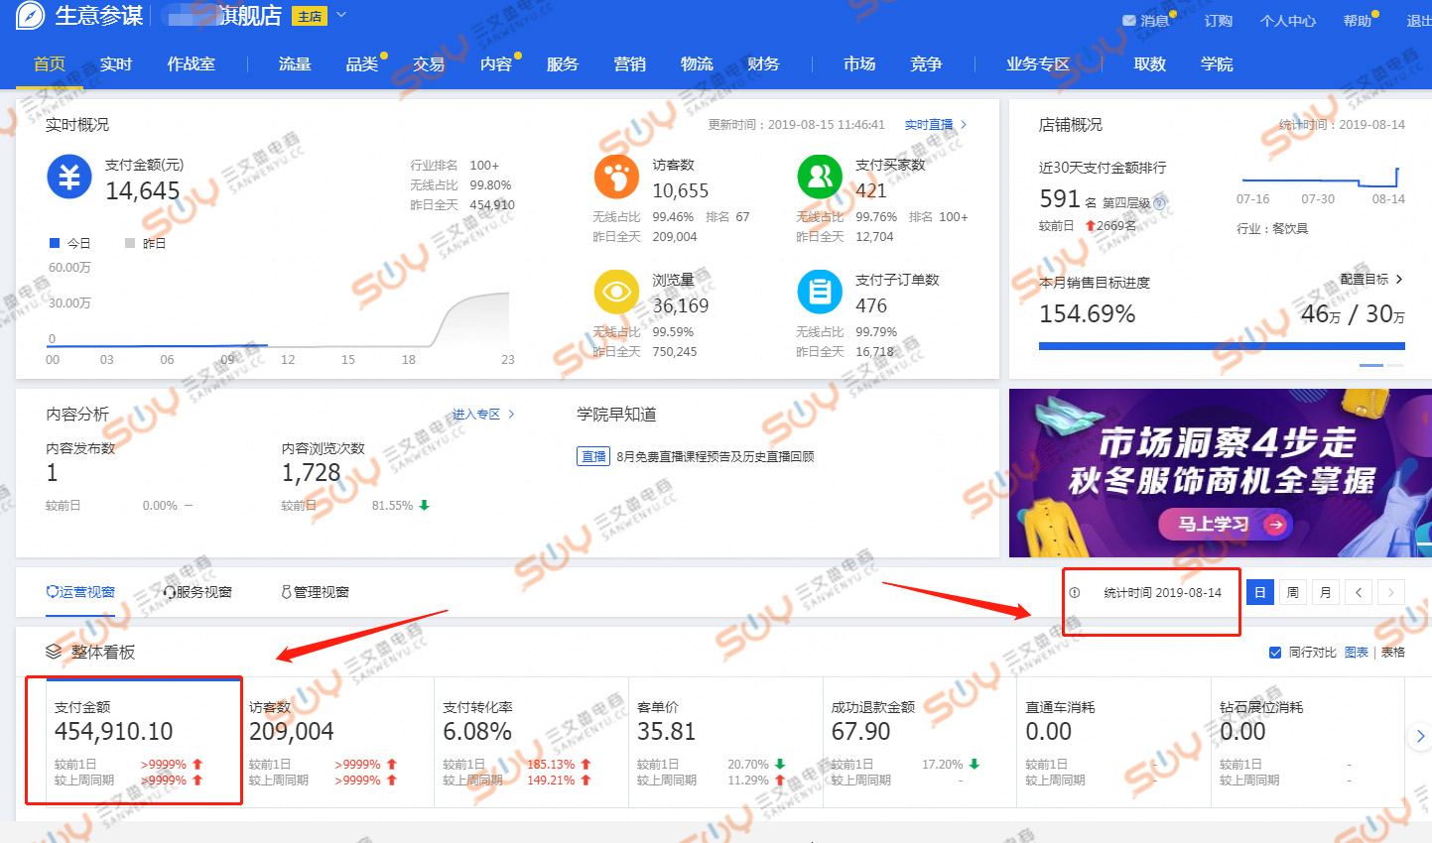Go to next date with right arrow
Viewport: 1432px width, 843px height.
(1391, 592)
